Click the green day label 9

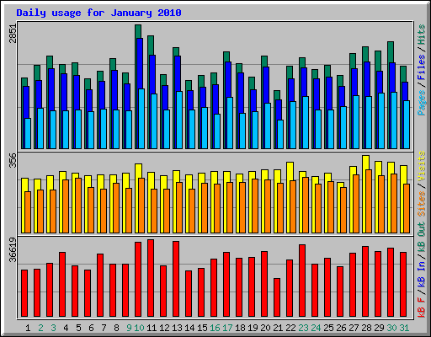pyautogui.click(x=129, y=328)
